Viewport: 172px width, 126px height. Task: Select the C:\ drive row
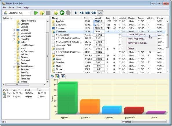click(x=25, y=93)
